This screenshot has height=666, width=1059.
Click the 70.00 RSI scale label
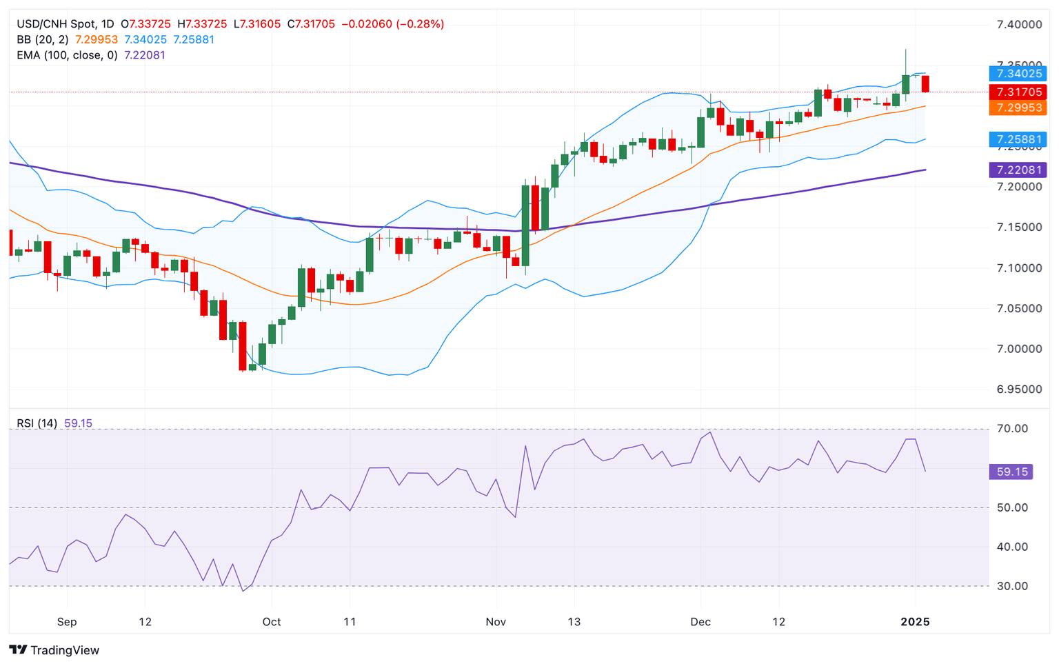(x=1012, y=429)
